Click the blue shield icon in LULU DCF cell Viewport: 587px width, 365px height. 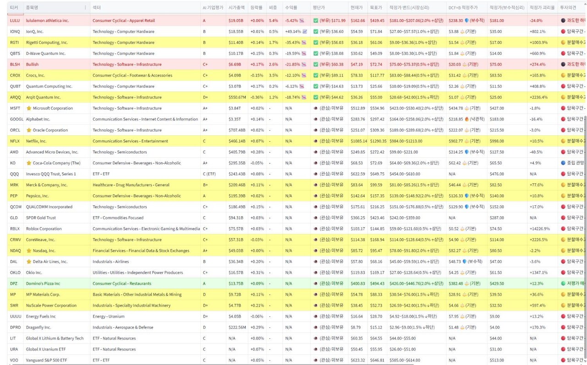(x=466, y=21)
